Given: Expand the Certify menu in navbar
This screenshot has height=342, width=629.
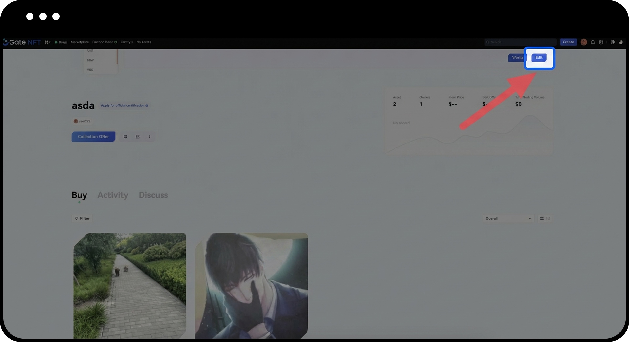Looking at the screenshot, I should (126, 42).
